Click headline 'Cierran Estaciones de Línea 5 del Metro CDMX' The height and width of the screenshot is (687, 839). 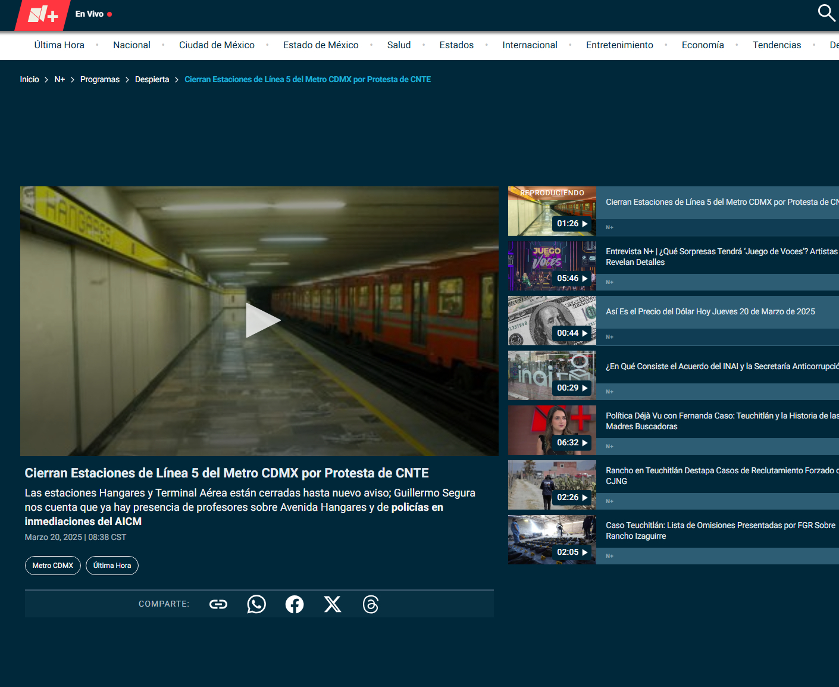[227, 473]
